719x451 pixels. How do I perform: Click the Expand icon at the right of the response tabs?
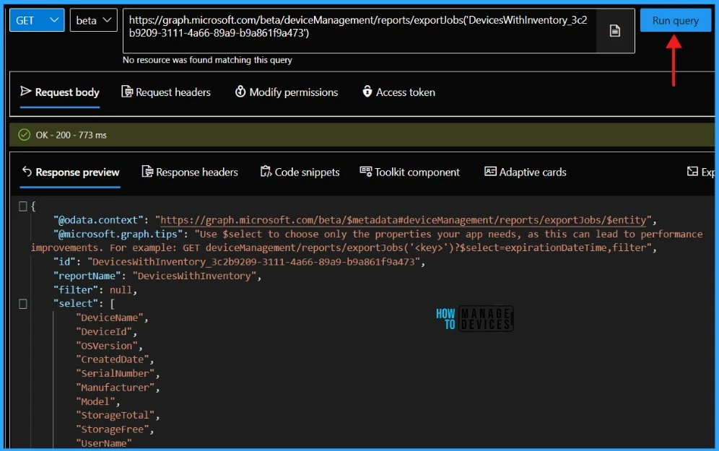(x=692, y=172)
